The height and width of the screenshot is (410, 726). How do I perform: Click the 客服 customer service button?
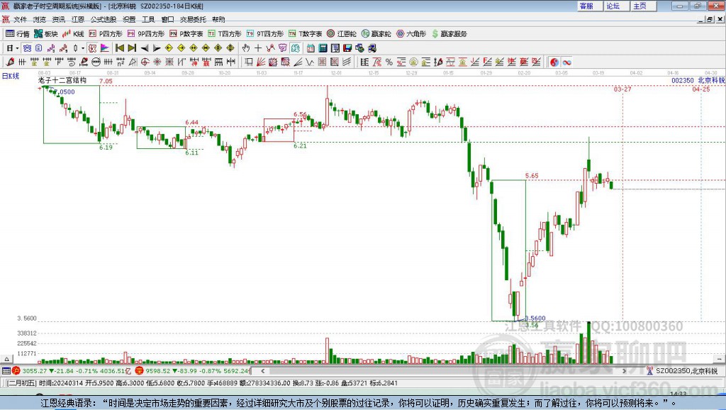tap(589, 6)
